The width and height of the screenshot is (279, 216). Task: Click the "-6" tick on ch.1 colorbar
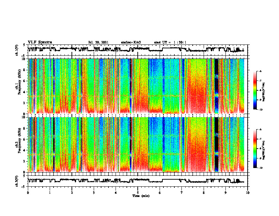tap(260, 71)
